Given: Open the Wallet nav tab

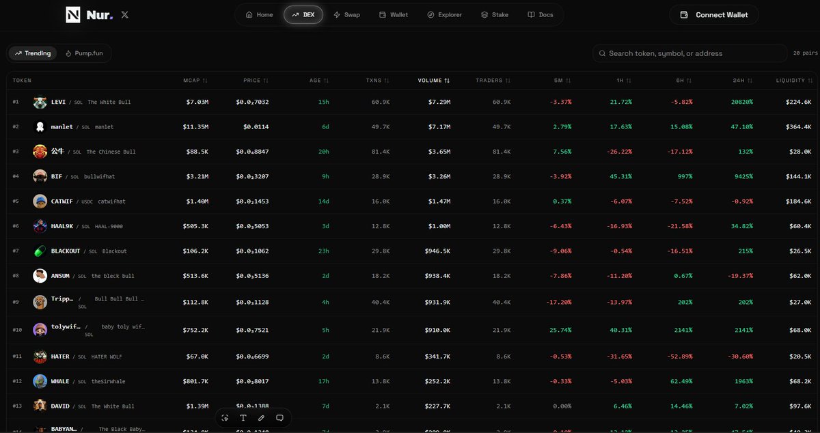Looking at the screenshot, I should coord(393,14).
